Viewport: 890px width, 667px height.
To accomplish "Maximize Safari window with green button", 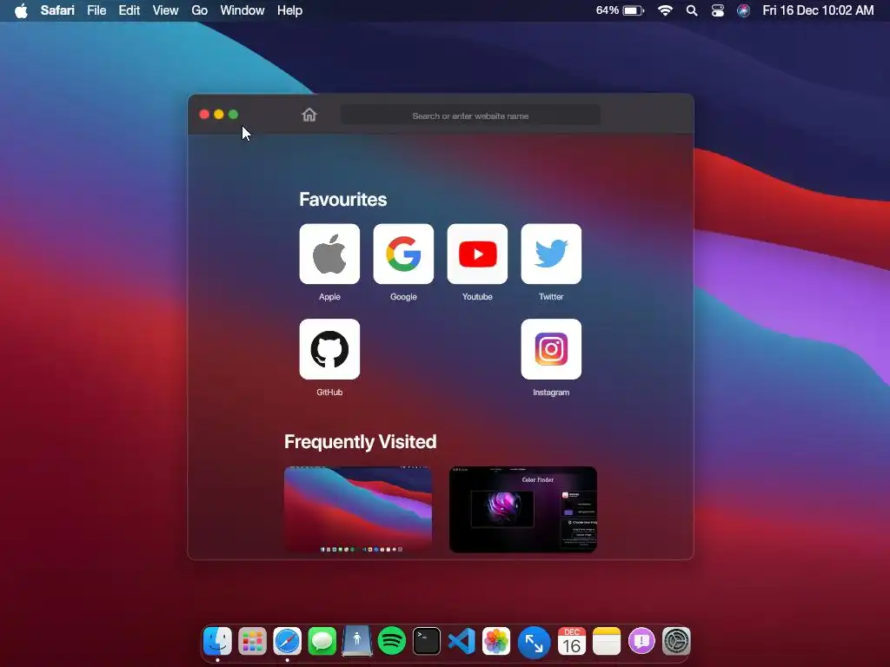I will (233, 115).
